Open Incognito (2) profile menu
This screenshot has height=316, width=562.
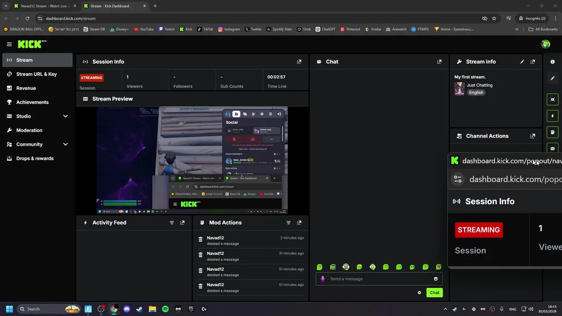[532, 18]
